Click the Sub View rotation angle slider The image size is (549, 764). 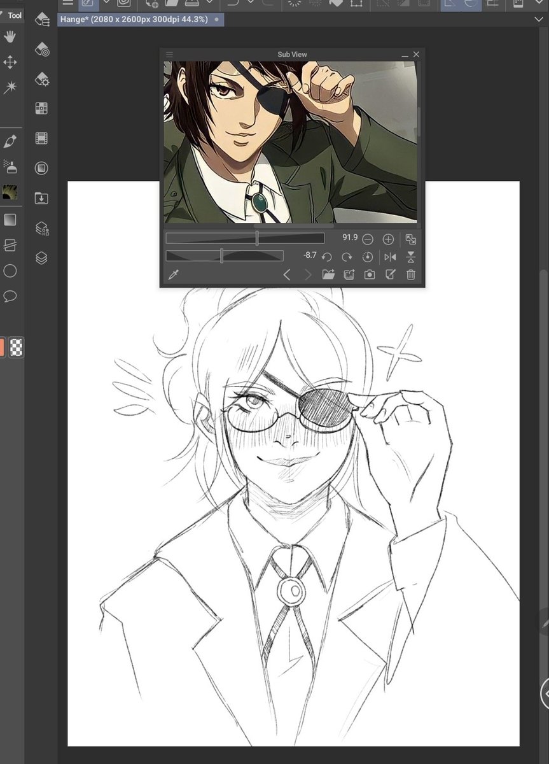pyautogui.click(x=225, y=256)
